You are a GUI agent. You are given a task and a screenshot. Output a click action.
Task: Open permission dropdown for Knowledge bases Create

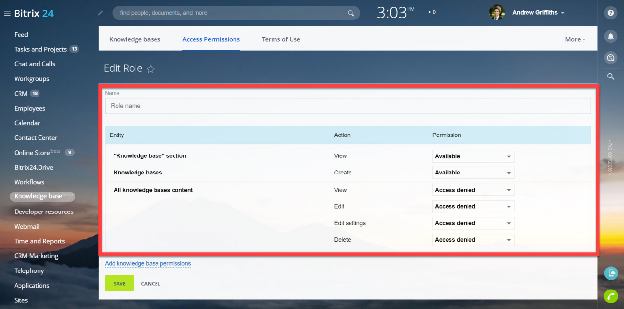tap(473, 173)
